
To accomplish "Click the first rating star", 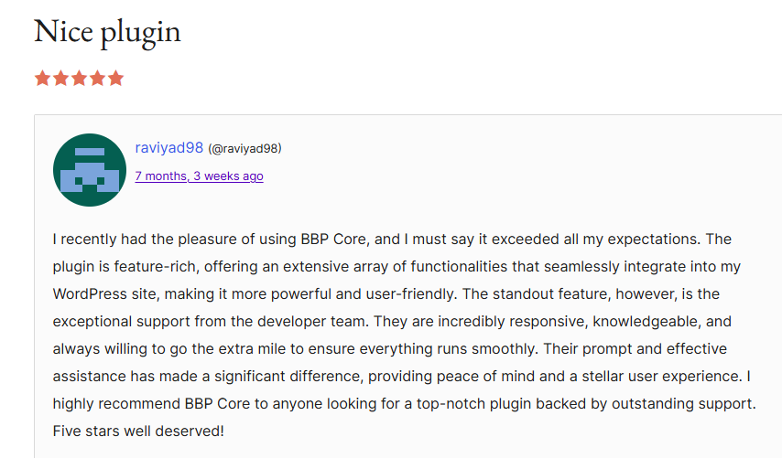I will pyautogui.click(x=42, y=78).
